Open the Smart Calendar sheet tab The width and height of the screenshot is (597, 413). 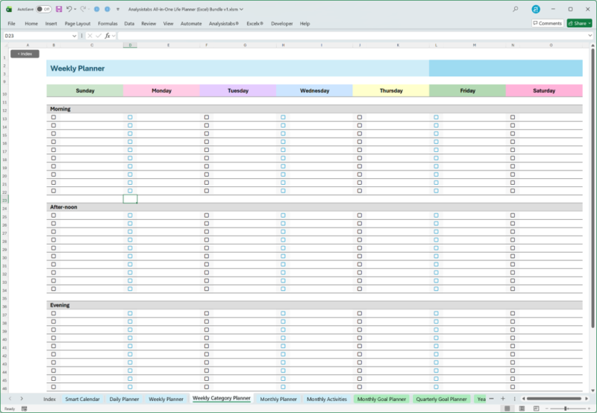[82, 399]
